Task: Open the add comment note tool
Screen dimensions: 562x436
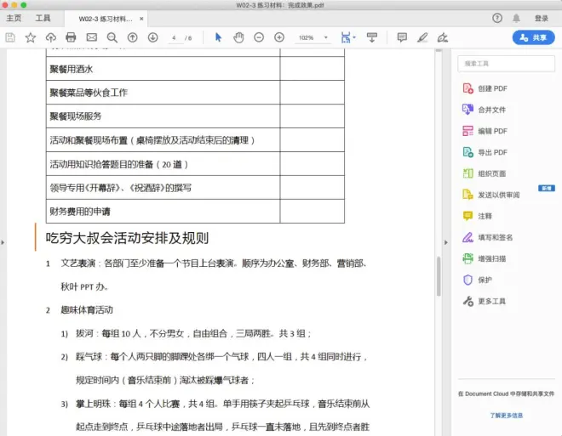Action: coord(402,37)
